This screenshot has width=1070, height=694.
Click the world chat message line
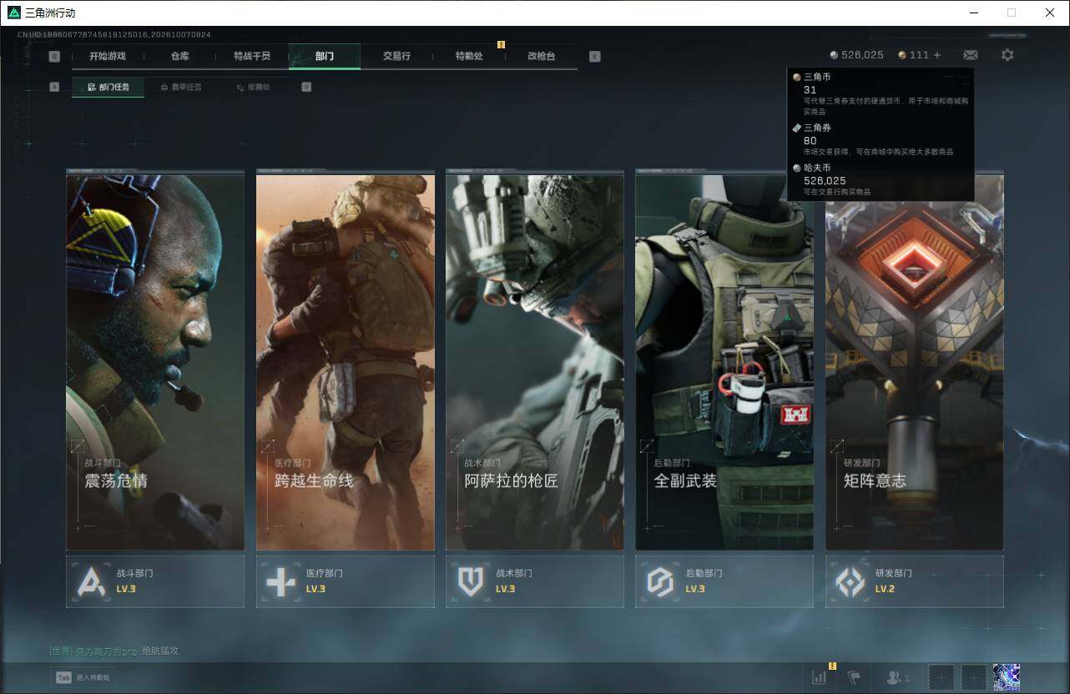pyautogui.click(x=114, y=651)
